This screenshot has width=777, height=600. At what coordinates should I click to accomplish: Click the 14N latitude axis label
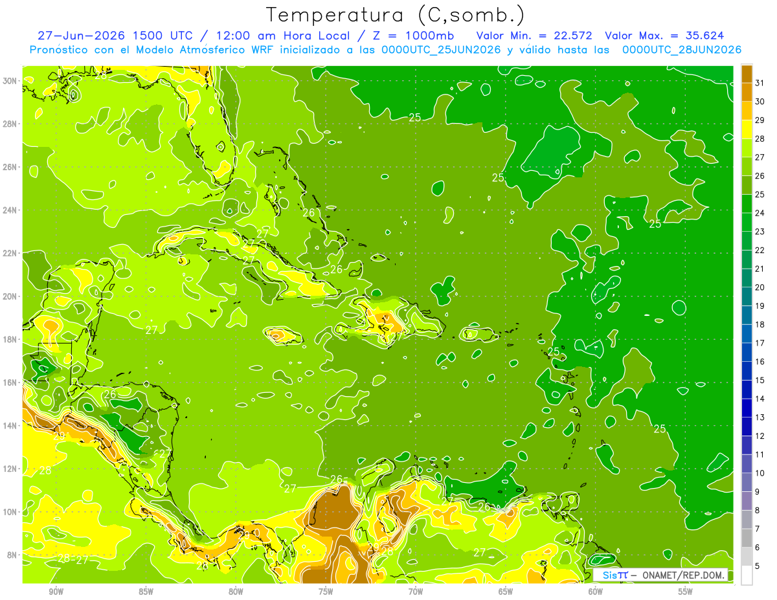click(10, 426)
